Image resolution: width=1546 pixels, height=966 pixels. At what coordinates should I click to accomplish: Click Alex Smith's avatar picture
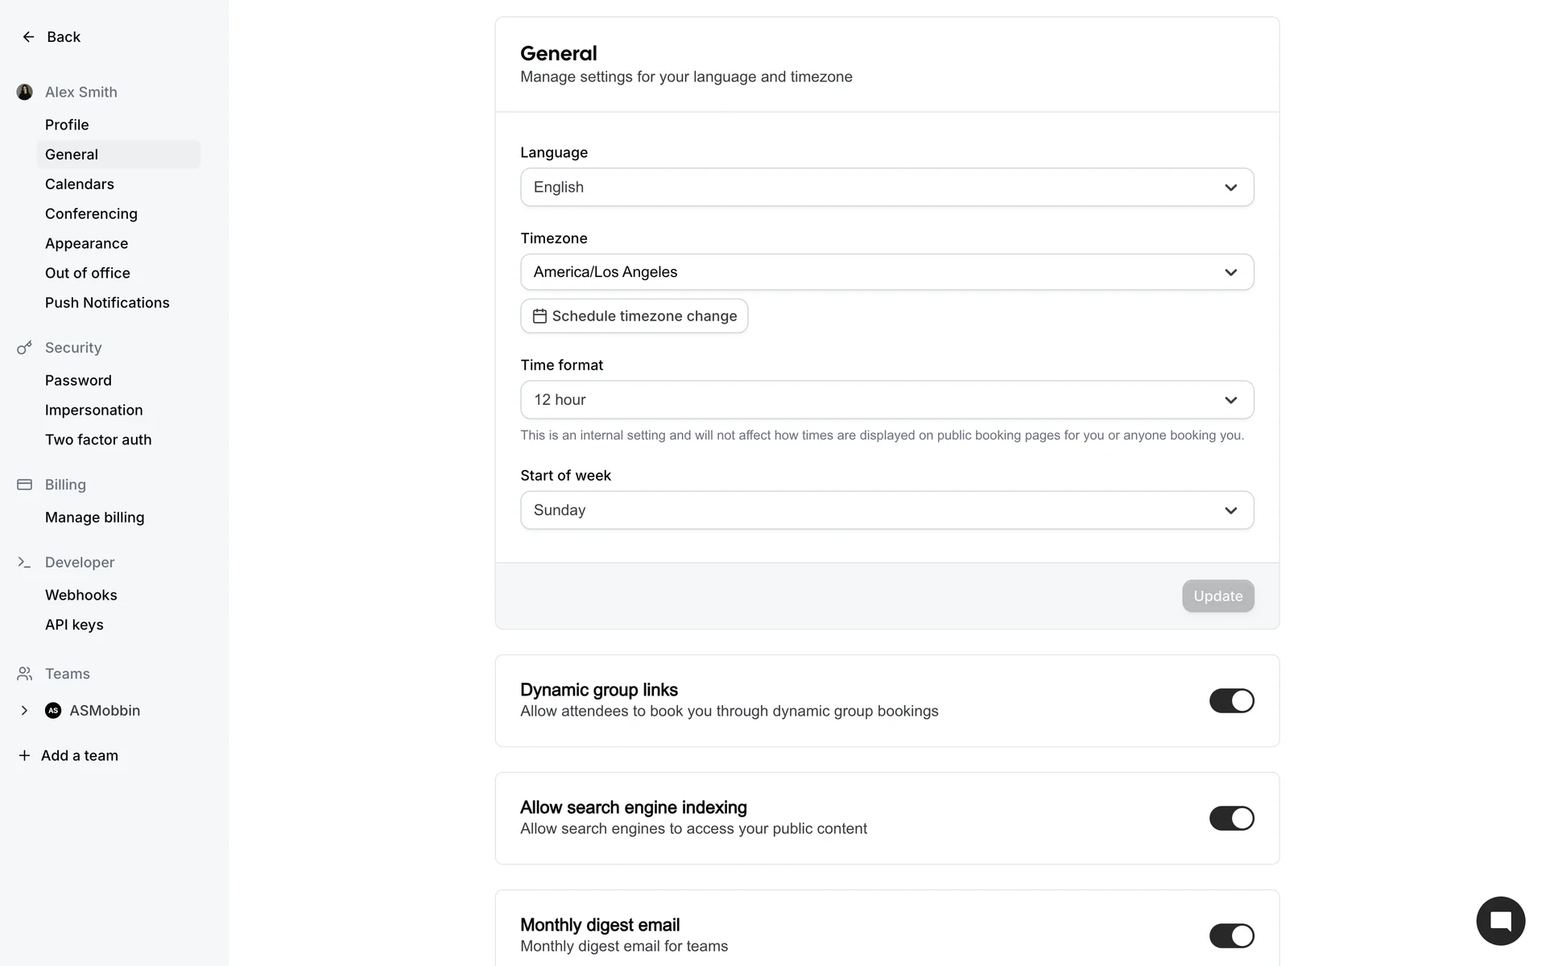25,93
